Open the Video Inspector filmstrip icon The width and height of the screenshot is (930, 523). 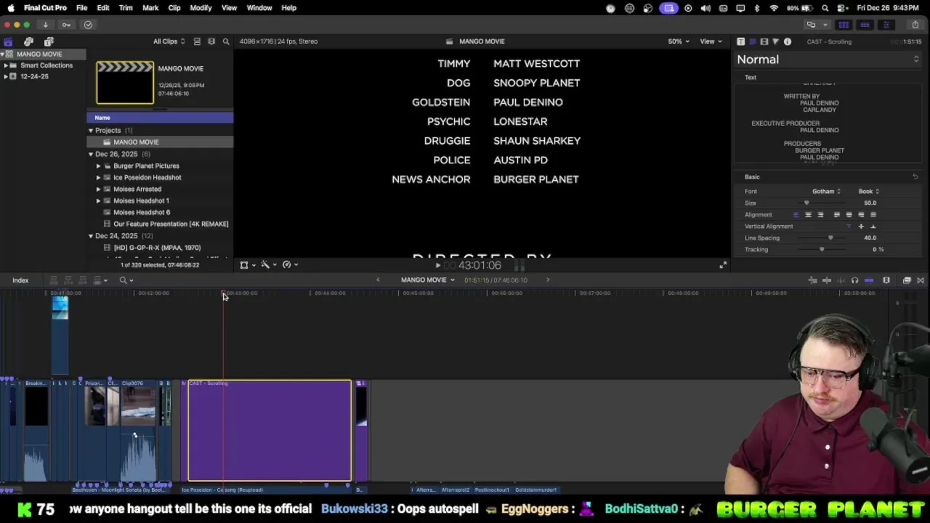point(764,41)
